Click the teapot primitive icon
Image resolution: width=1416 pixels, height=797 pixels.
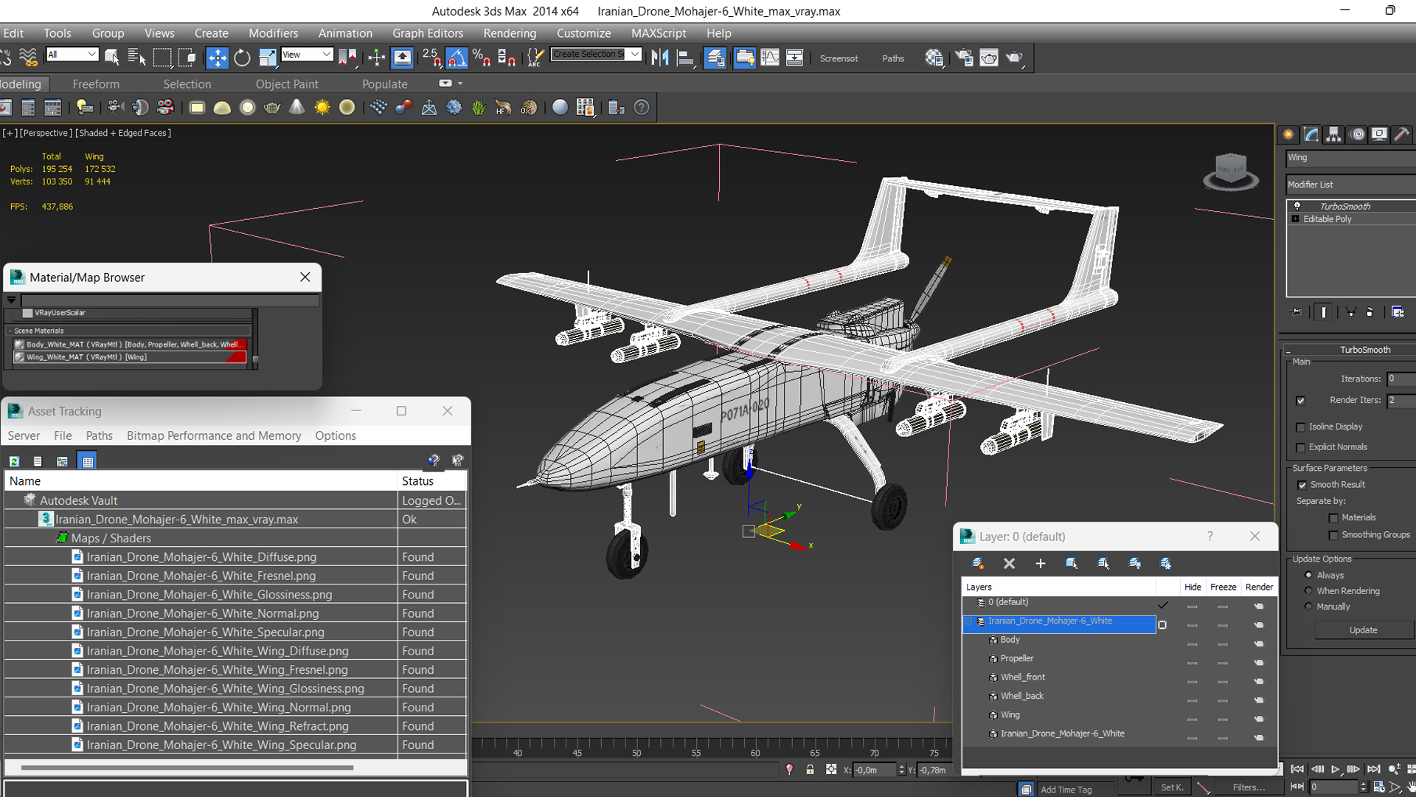coord(271,108)
